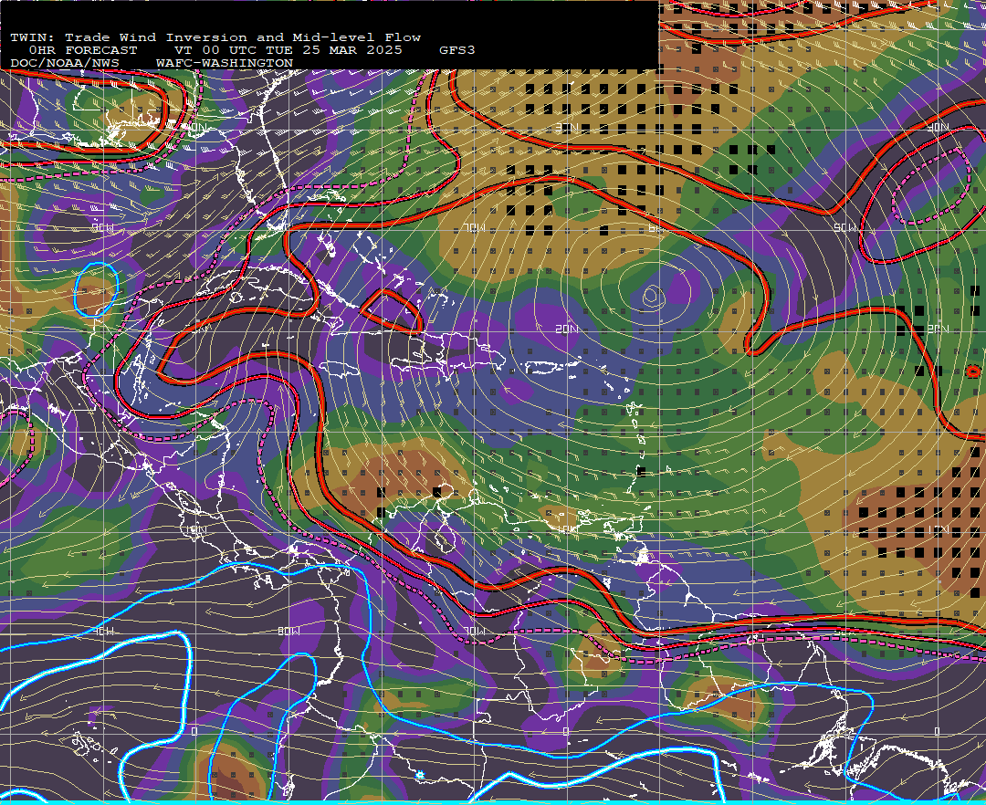
Task: Click the '0' equator label near the Amazon mouth
Action: click(937, 731)
